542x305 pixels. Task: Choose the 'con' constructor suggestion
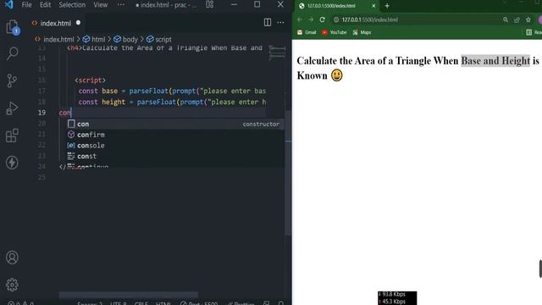coord(175,124)
